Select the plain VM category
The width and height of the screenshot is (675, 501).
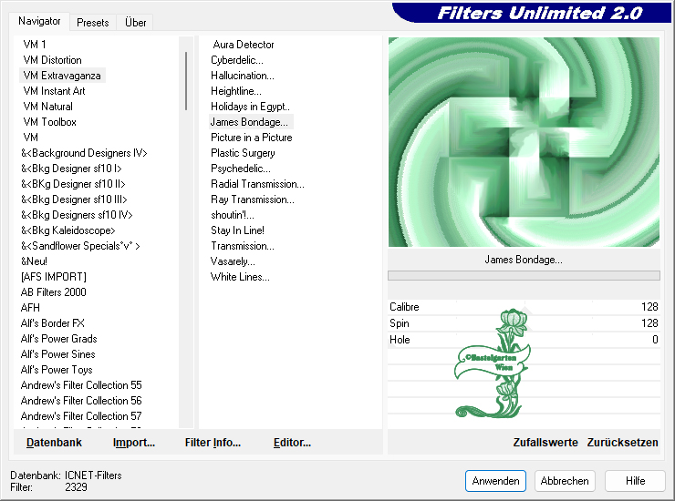click(x=31, y=138)
